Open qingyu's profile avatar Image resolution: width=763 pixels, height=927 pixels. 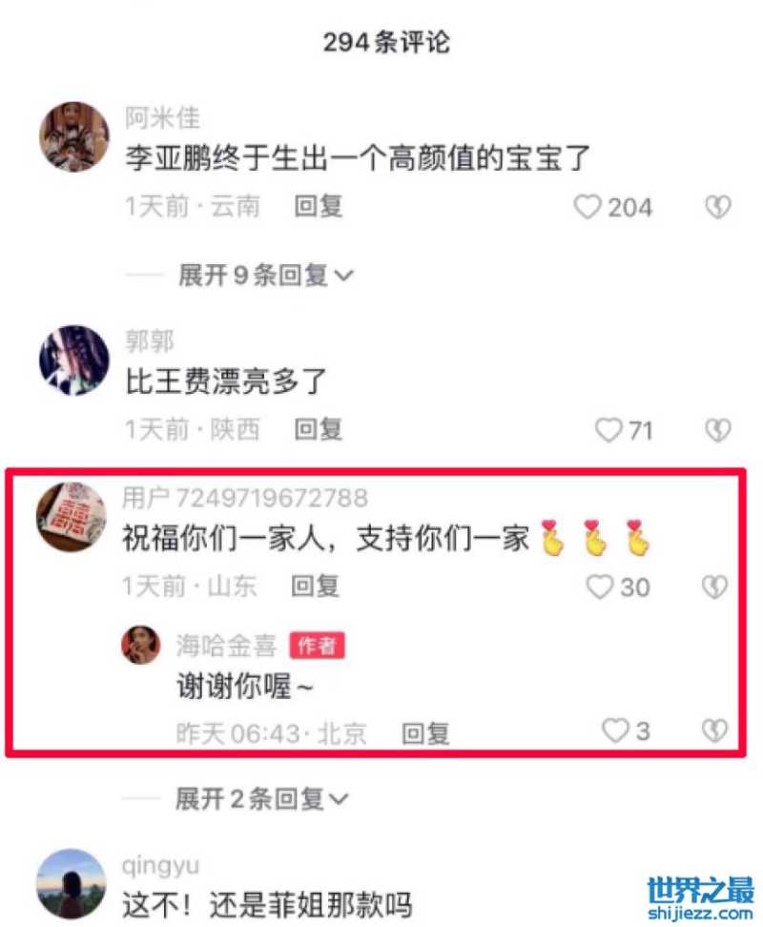(72, 884)
